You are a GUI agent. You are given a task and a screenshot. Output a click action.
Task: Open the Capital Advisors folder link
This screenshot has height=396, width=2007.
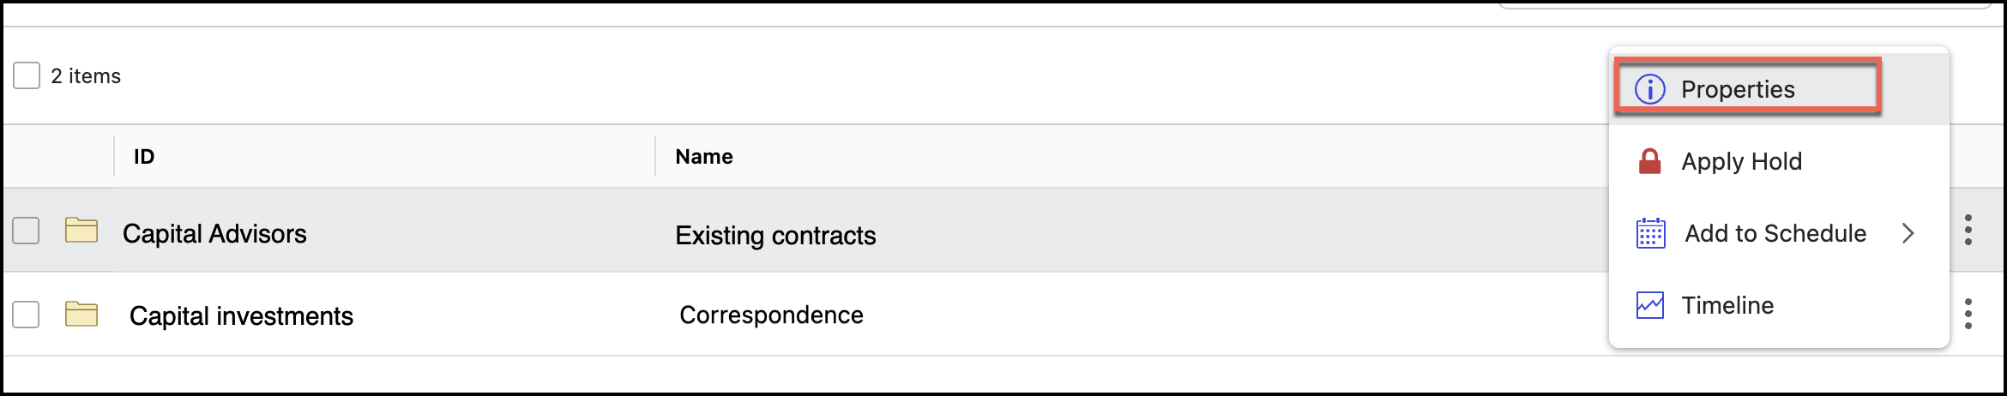pyautogui.click(x=214, y=234)
